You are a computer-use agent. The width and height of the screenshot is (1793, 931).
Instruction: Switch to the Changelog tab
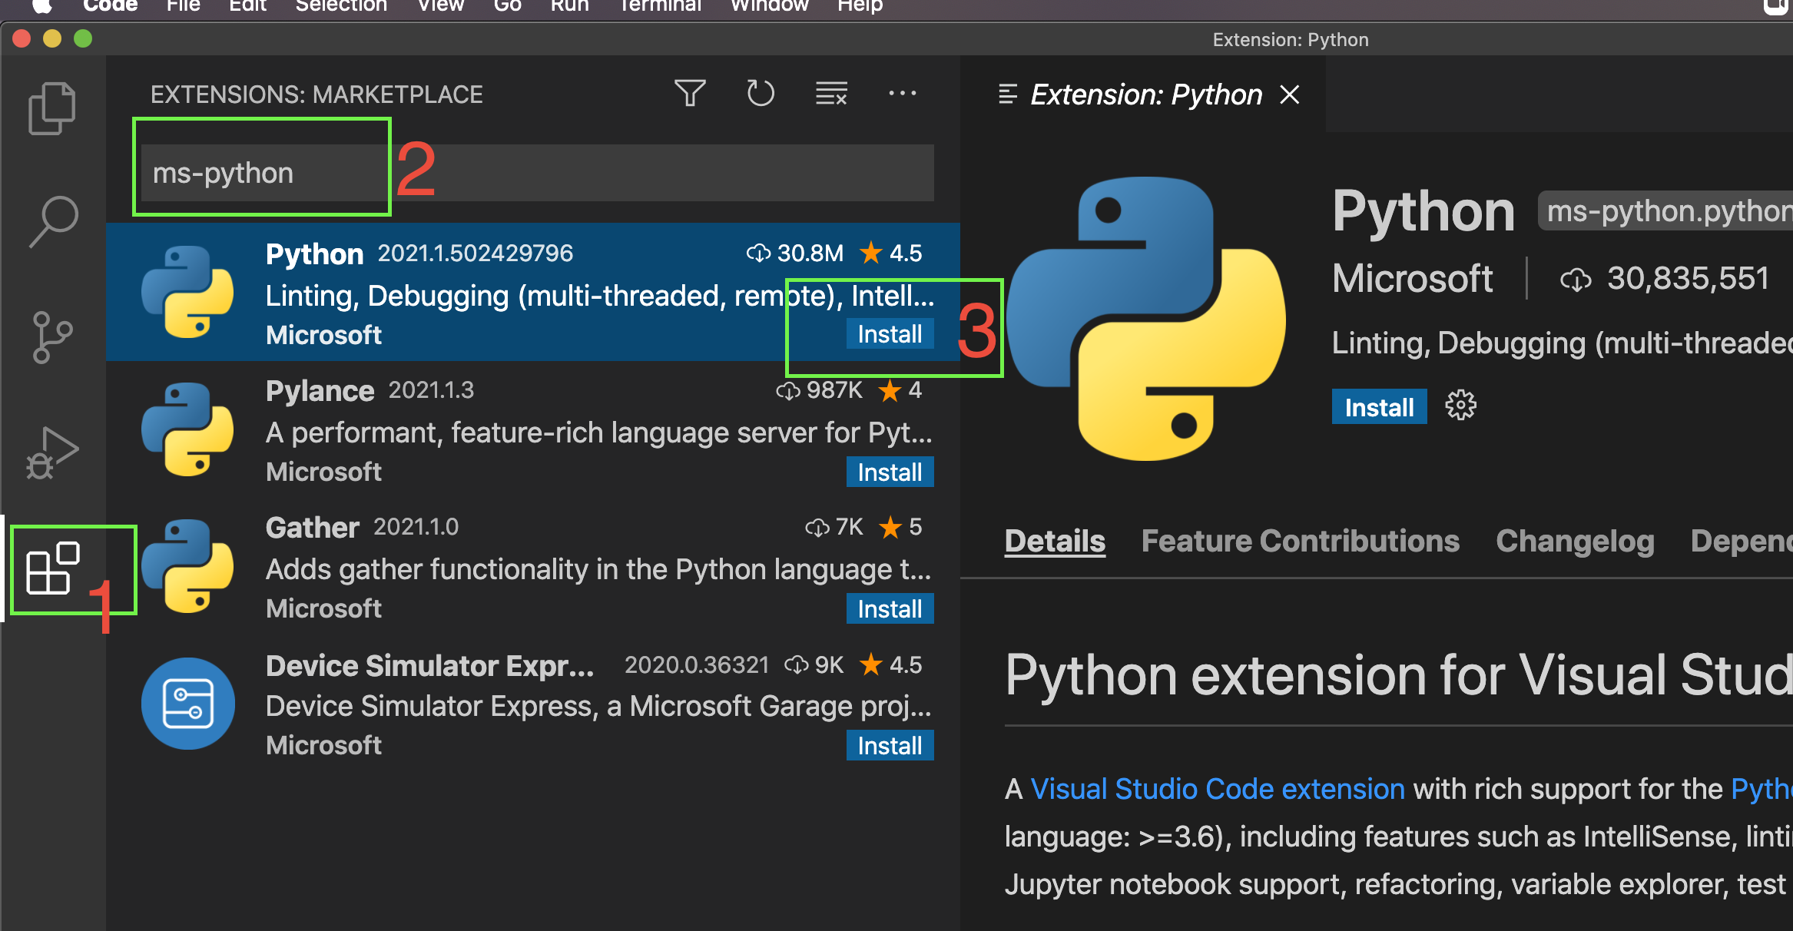[x=1575, y=540]
